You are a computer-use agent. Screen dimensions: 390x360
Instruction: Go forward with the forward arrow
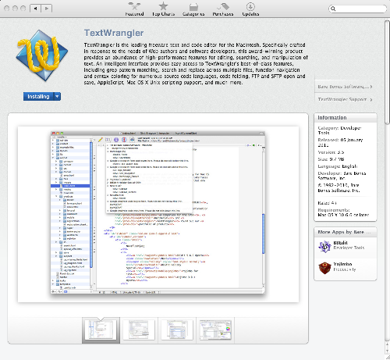point(47,9)
